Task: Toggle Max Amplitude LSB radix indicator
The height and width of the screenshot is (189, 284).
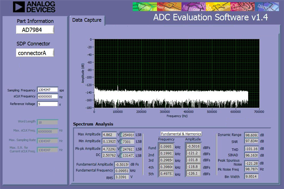Action: [x=121, y=135]
